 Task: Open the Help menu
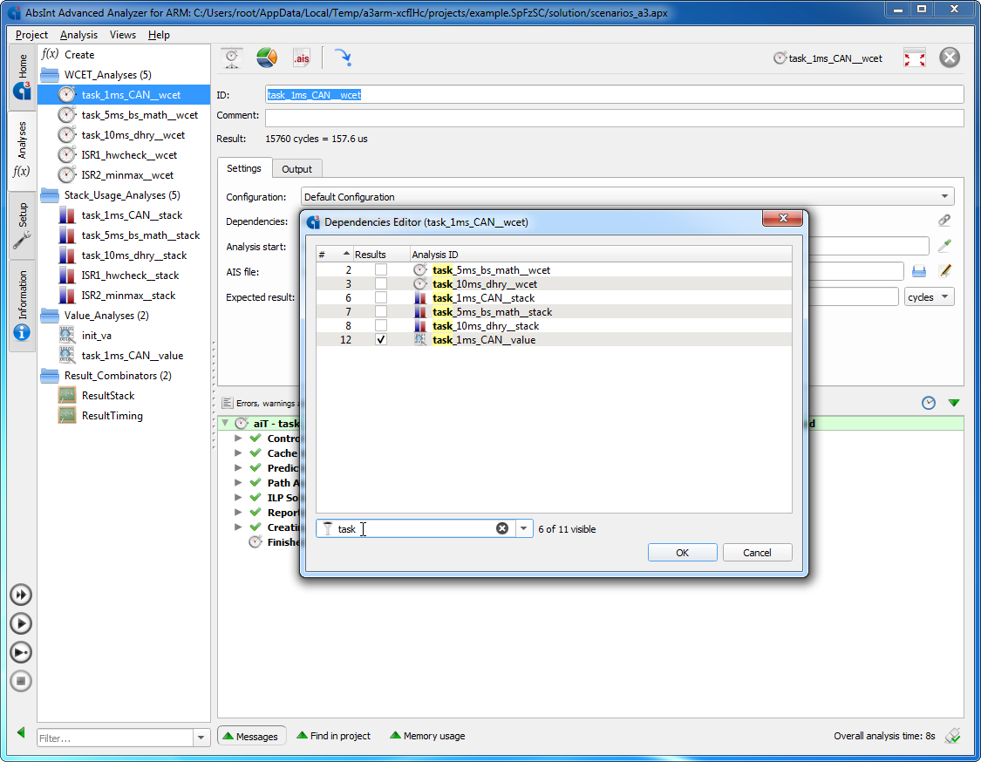[159, 34]
